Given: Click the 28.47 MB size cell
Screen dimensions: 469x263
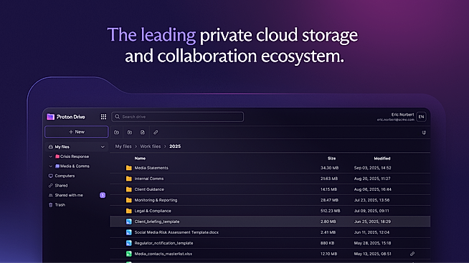Looking at the screenshot, I should tap(329, 200).
